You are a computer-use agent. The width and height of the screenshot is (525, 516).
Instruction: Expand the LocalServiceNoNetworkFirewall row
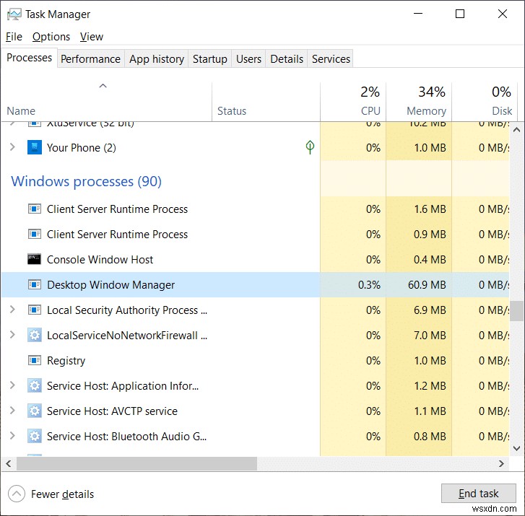[12, 335]
